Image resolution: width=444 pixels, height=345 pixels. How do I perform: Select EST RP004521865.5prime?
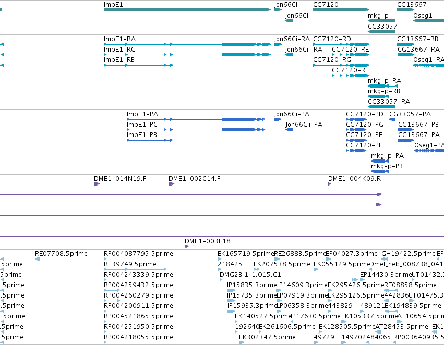[105, 322]
